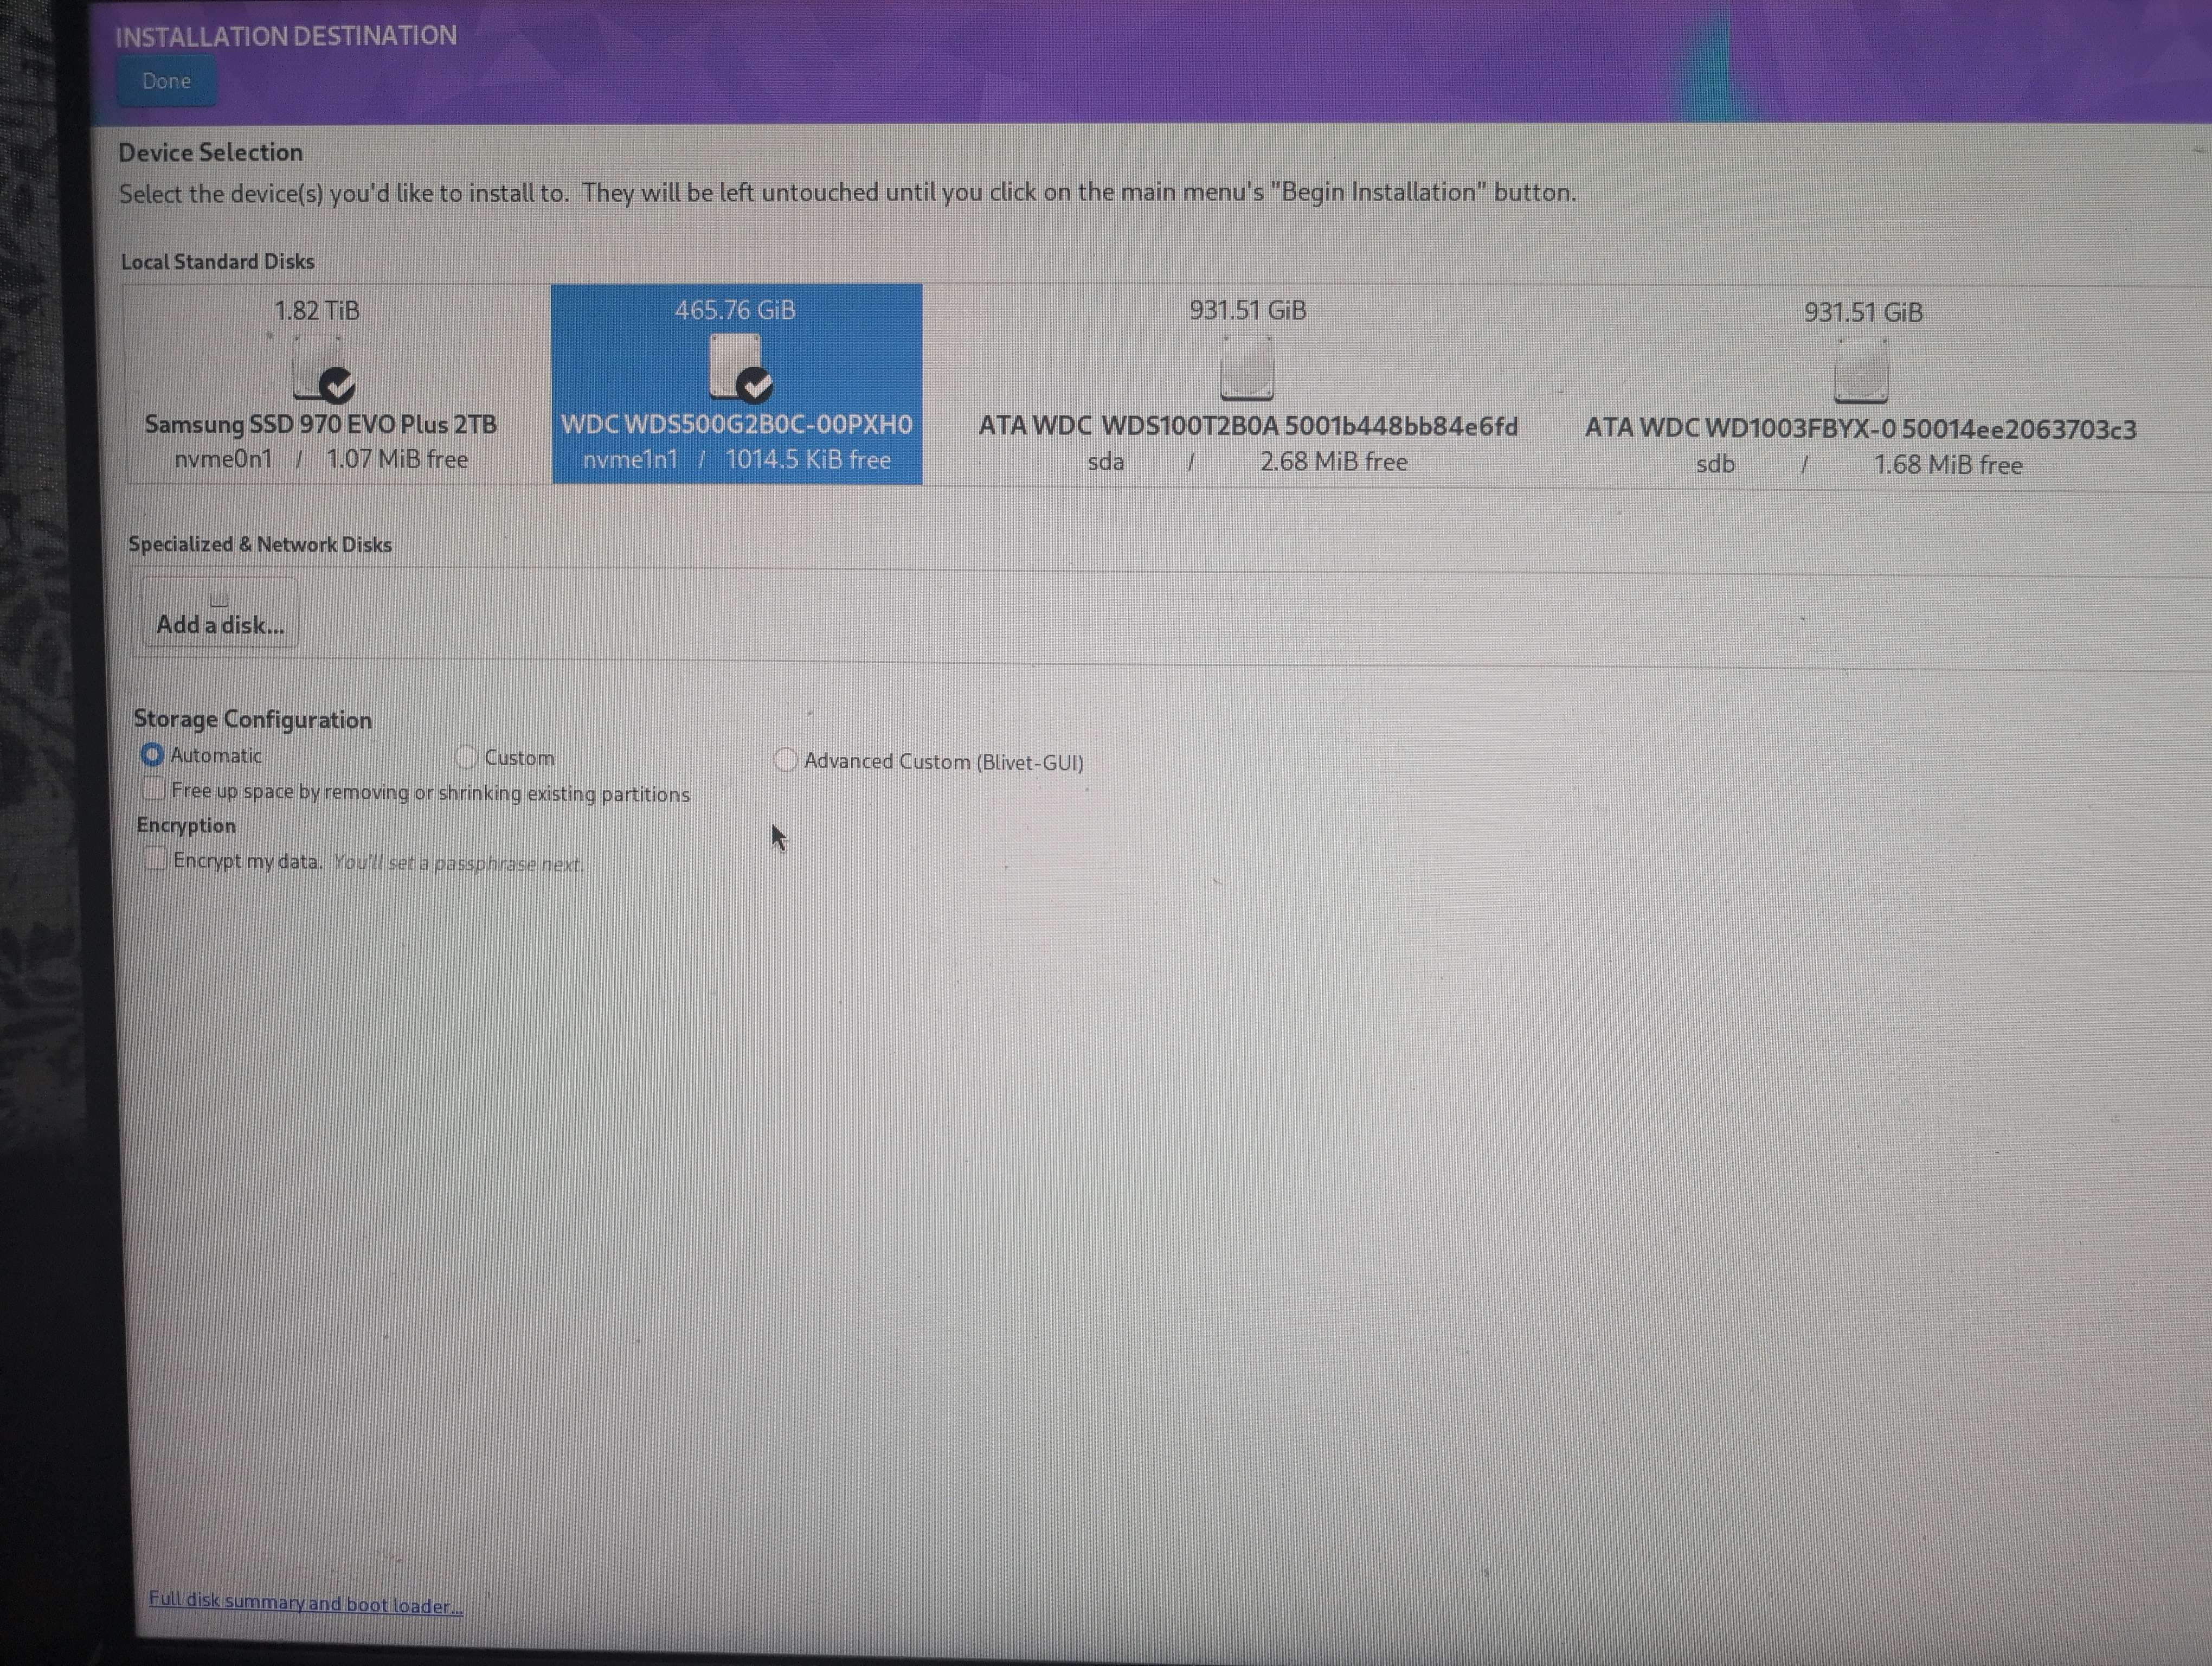Image resolution: width=2212 pixels, height=1666 pixels.
Task: Open Full disk summary and boot loader link
Action: pos(306,1602)
